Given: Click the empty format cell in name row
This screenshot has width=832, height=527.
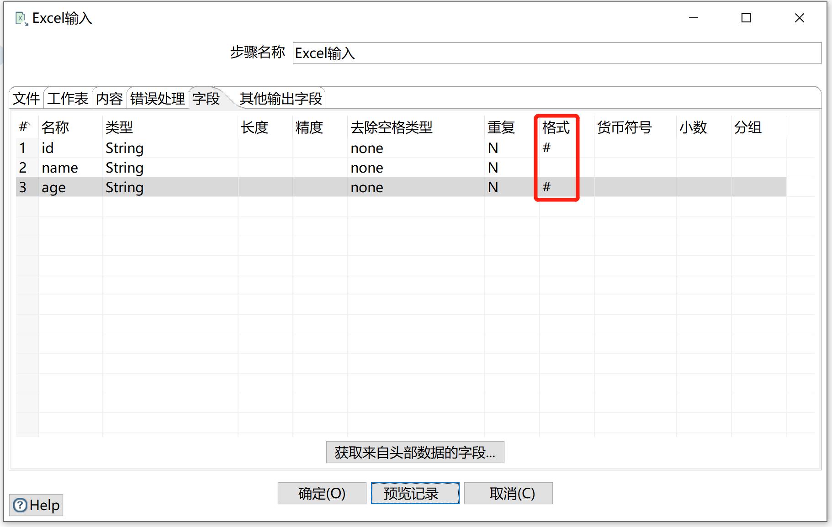Looking at the screenshot, I should coord(567,168).
